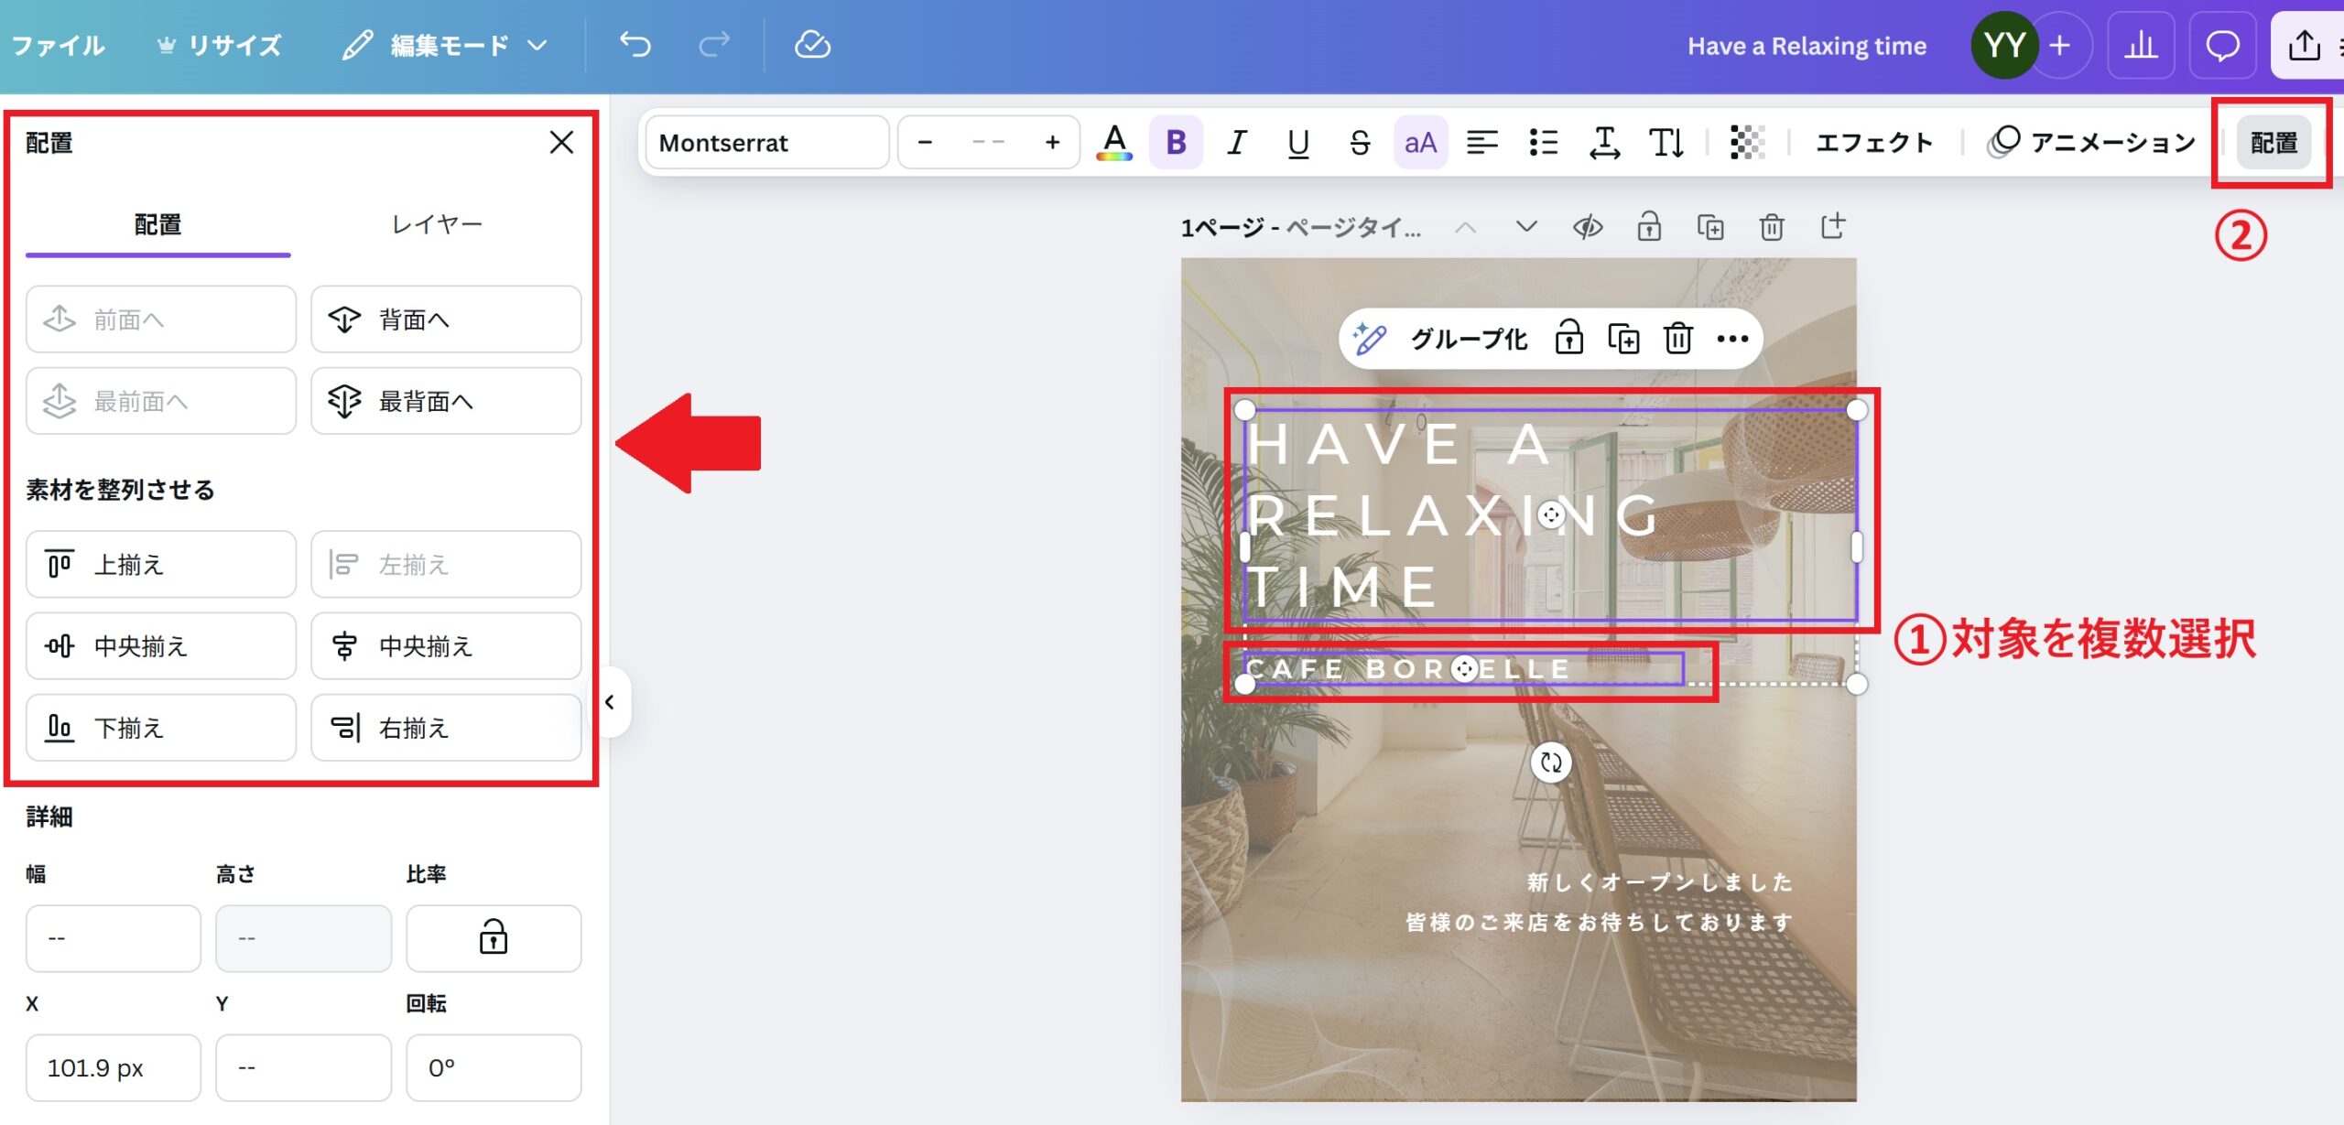Image resolution: width=2344 pixels, height=1125 pixels.
Task: Open the text color picker
Action: coord(1113,143)
